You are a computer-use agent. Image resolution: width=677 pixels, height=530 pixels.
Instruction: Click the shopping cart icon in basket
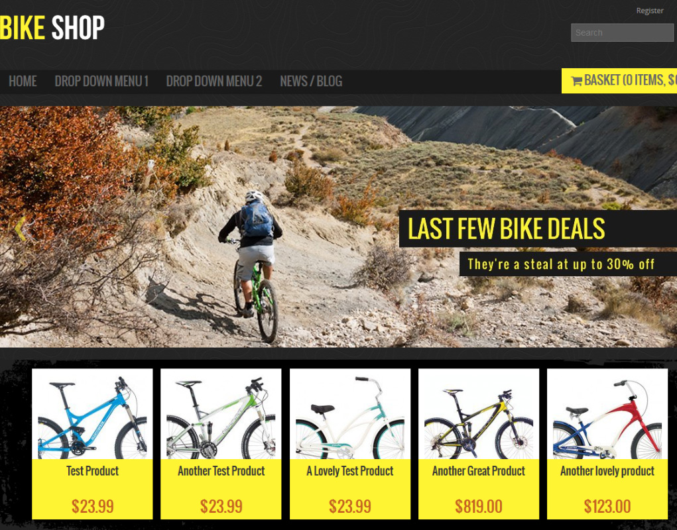click(x=576, y=81)
